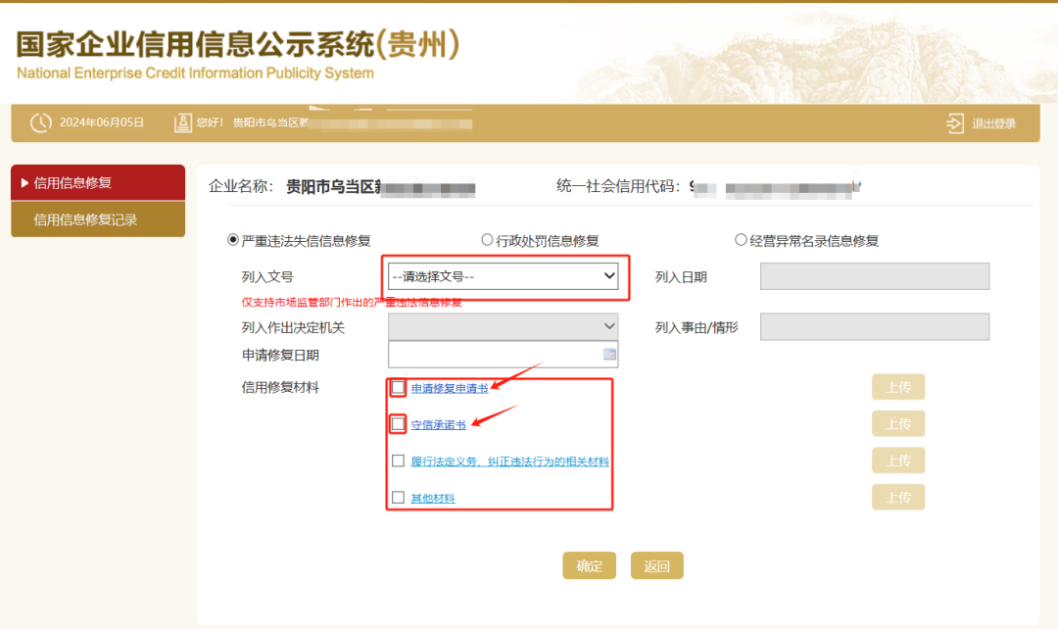Open 信用信息修复记录 sidebar menu
The image size is (1058, 629).
[x=98, y=219]
